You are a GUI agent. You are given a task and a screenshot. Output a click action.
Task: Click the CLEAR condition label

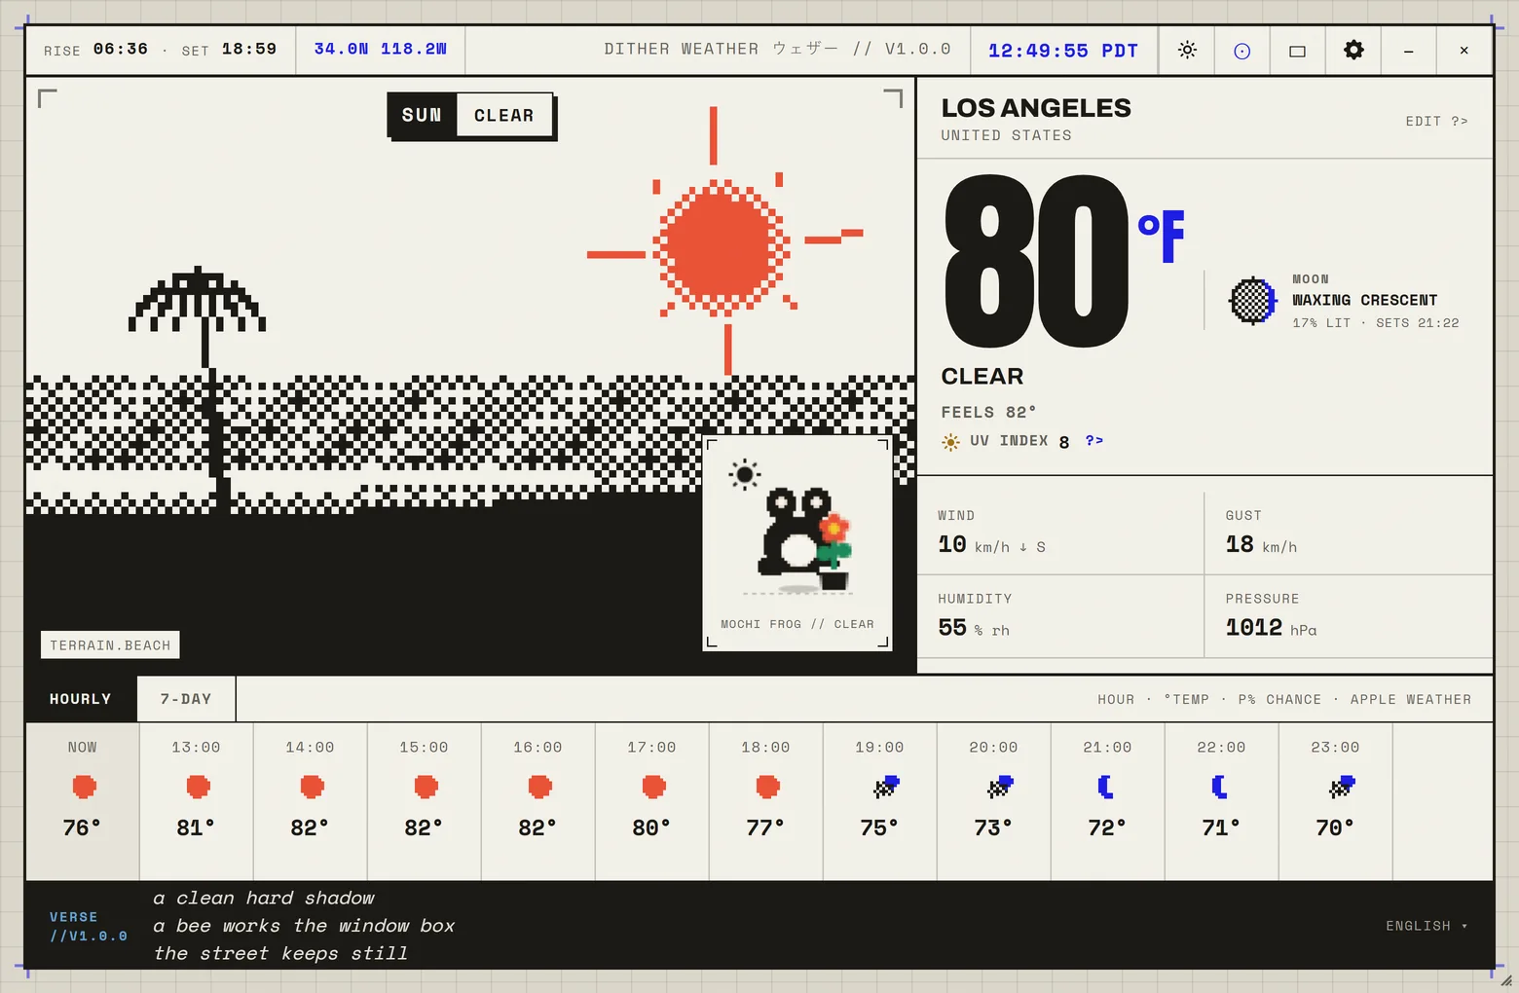click(x=503, y=115)
